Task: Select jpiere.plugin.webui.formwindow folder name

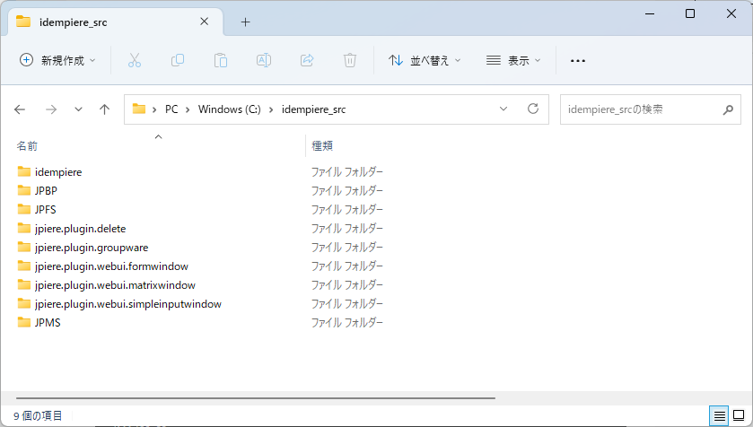Action: click(111, 266)
